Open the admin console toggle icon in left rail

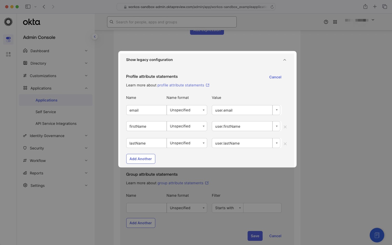point(8,39)
